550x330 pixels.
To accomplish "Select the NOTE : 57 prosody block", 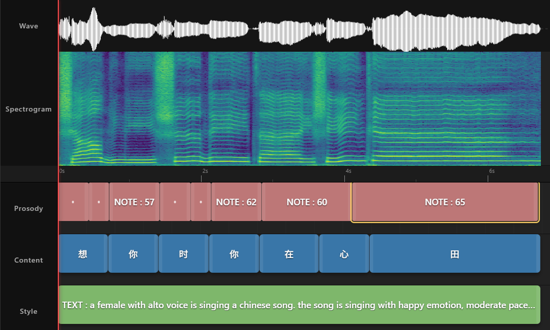I will (134, 202).
